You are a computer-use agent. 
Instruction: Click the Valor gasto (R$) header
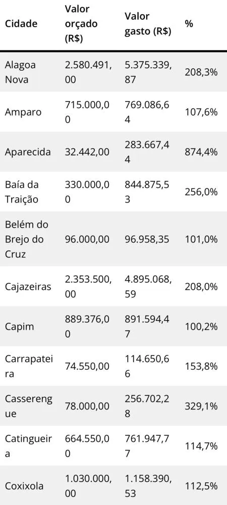tap(148, 24)
